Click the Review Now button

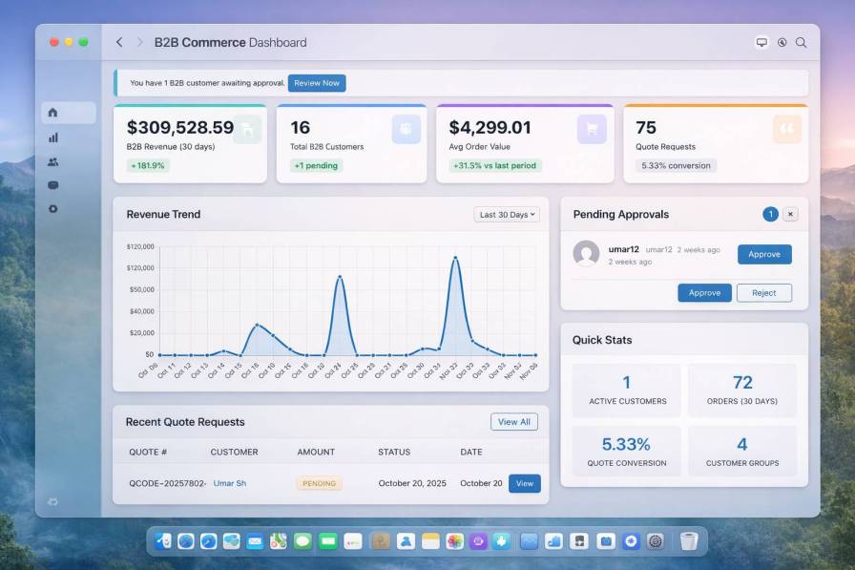pyautogui.click(x=316, y=83)
